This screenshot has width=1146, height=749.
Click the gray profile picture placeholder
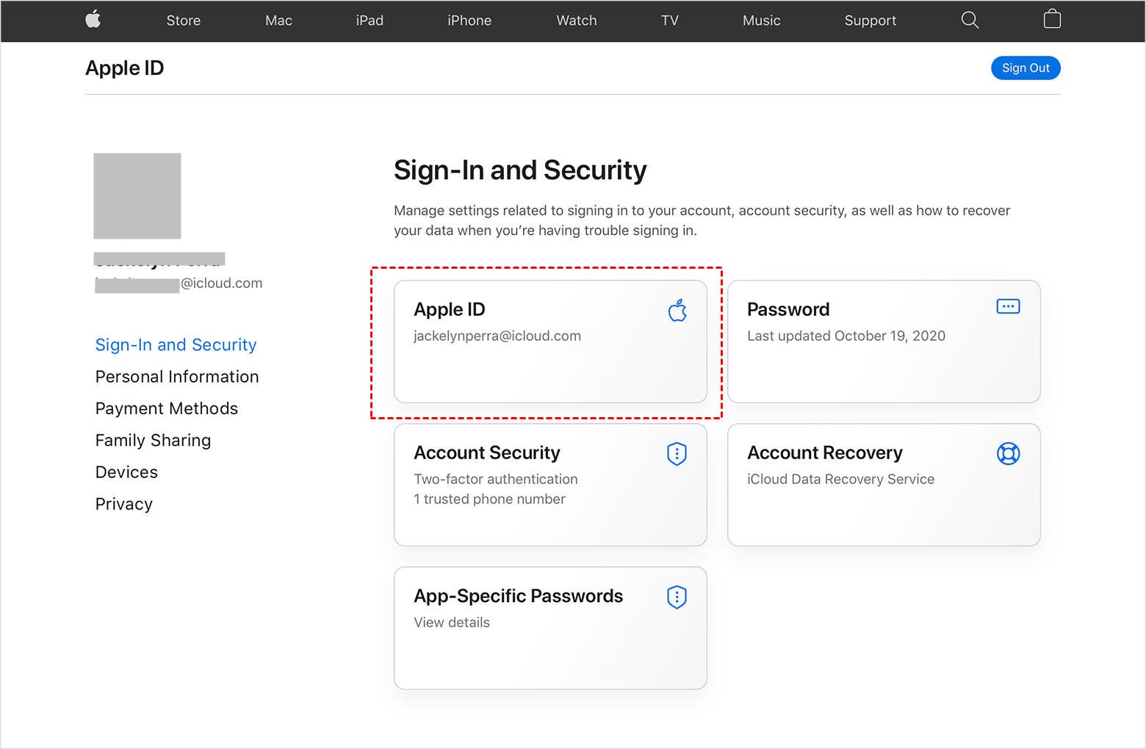pos(137,196)
